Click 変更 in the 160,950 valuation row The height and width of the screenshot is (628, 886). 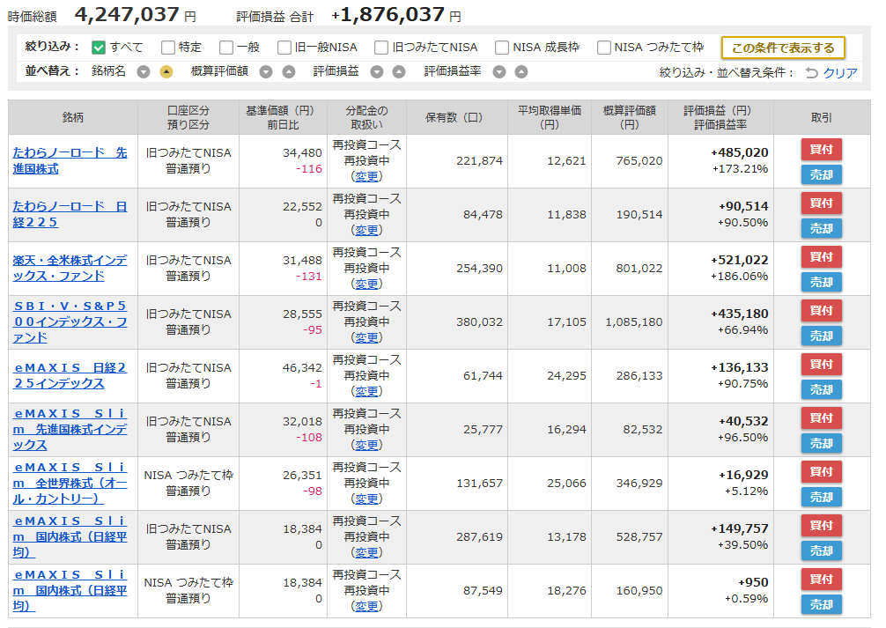point(366,607)
